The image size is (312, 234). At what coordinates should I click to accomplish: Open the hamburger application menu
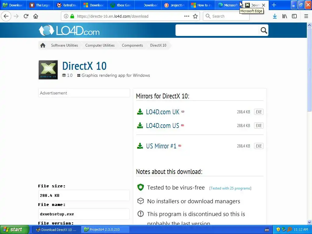306,16
